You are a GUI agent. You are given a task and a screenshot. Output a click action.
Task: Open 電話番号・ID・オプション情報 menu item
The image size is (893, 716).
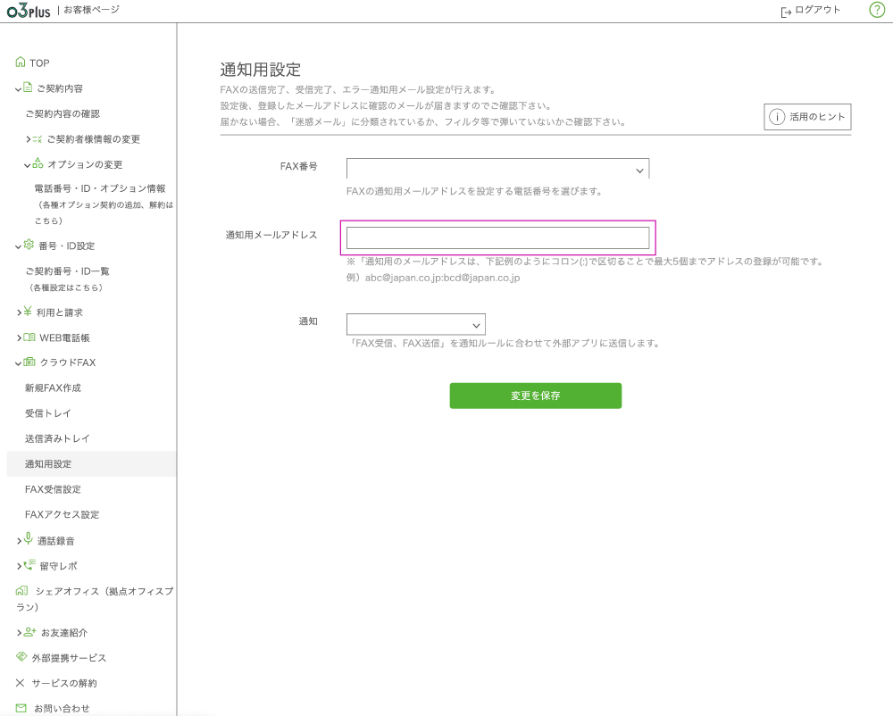100,188
